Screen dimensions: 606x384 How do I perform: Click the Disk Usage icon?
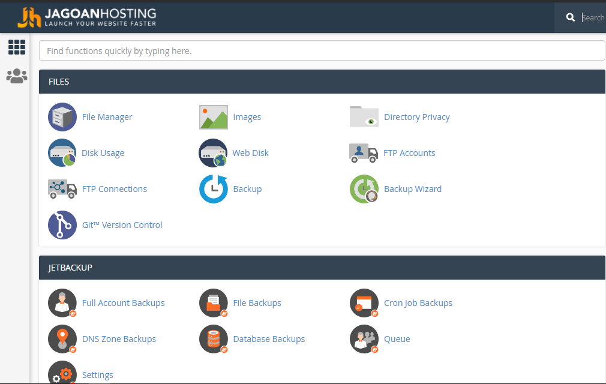pyautogui.click(x=62, y=153)
